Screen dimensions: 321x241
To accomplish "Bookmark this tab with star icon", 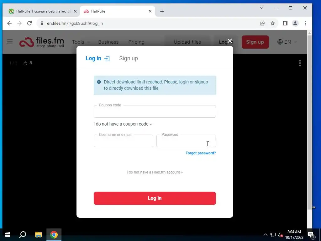I will coord(273,23).
